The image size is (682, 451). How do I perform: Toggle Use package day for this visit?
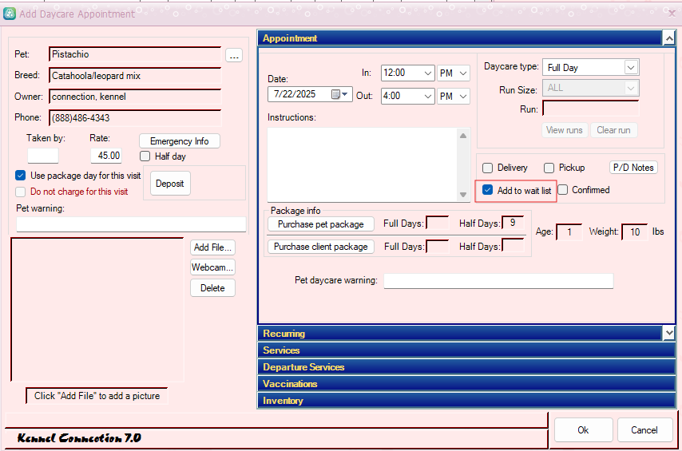click(x=21, y=176)
